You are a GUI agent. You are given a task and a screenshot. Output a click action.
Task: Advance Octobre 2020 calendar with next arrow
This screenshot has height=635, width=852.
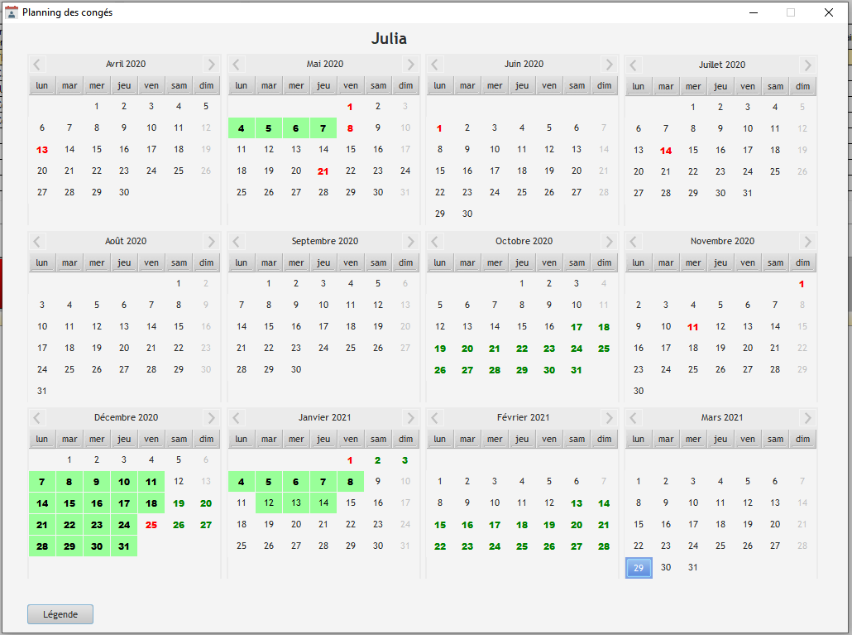(610, 242)
